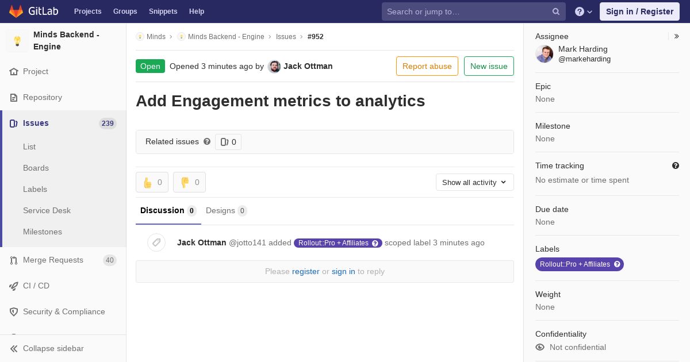Image resolution: width=690 pixels, height=362 pixels.
Task: Click the Merge Requests icon
Action: (x=14, y=260)
